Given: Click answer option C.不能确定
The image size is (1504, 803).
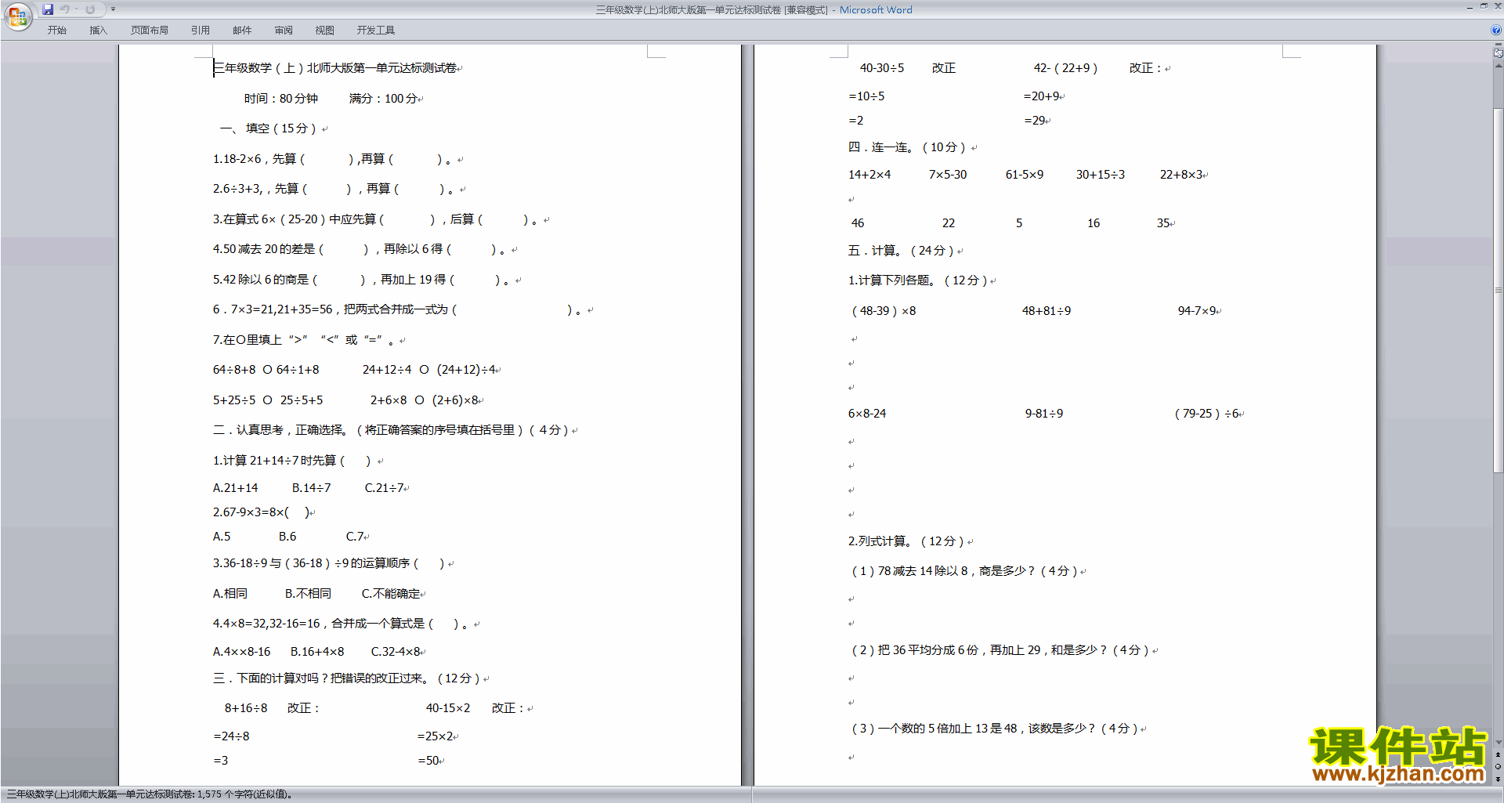Looking at the screenshot, I should click(391, 594).
